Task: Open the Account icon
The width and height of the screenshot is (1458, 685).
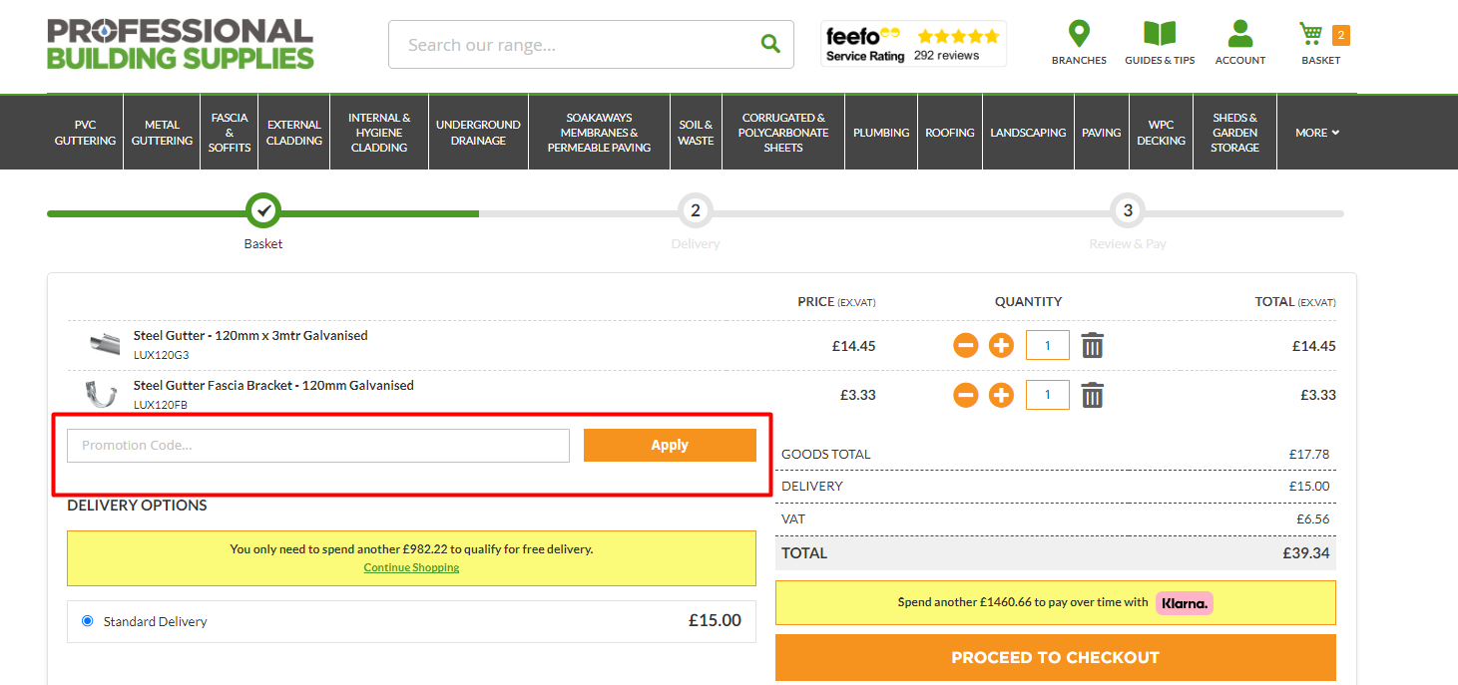Action: 1240,33
